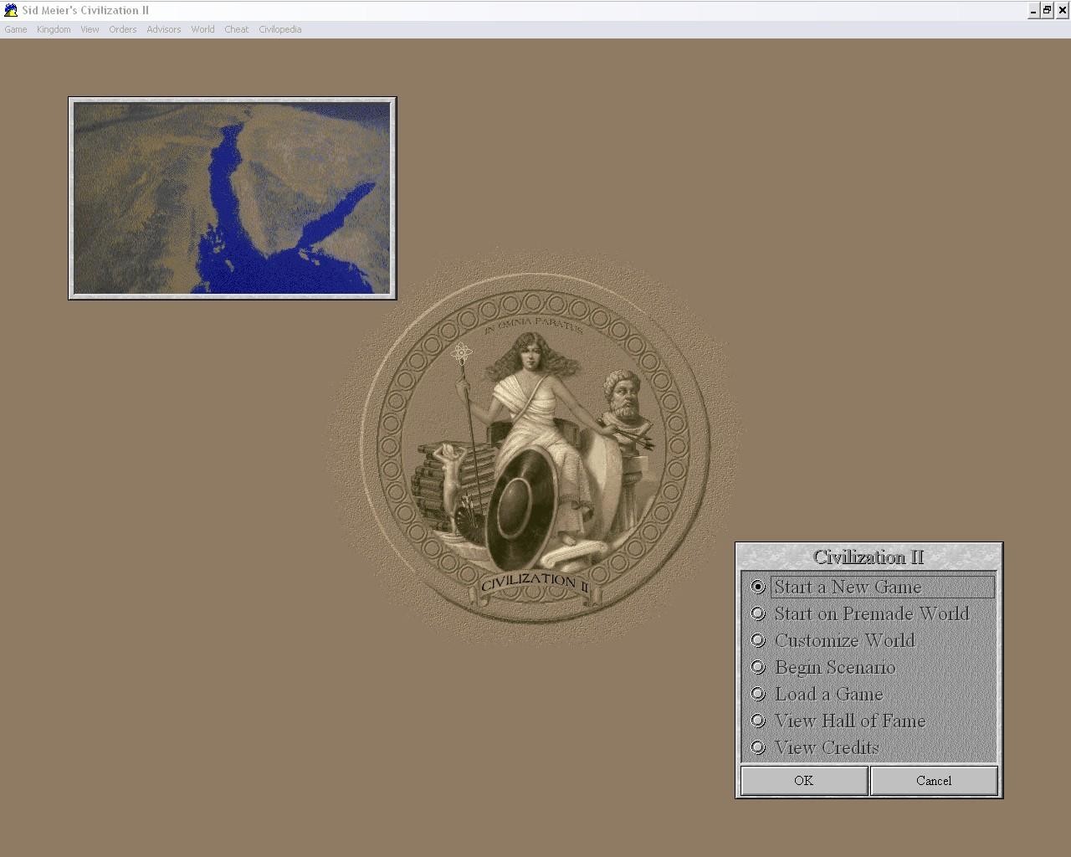Close the Civilization II window
1071x857 pixels.
1061,10
